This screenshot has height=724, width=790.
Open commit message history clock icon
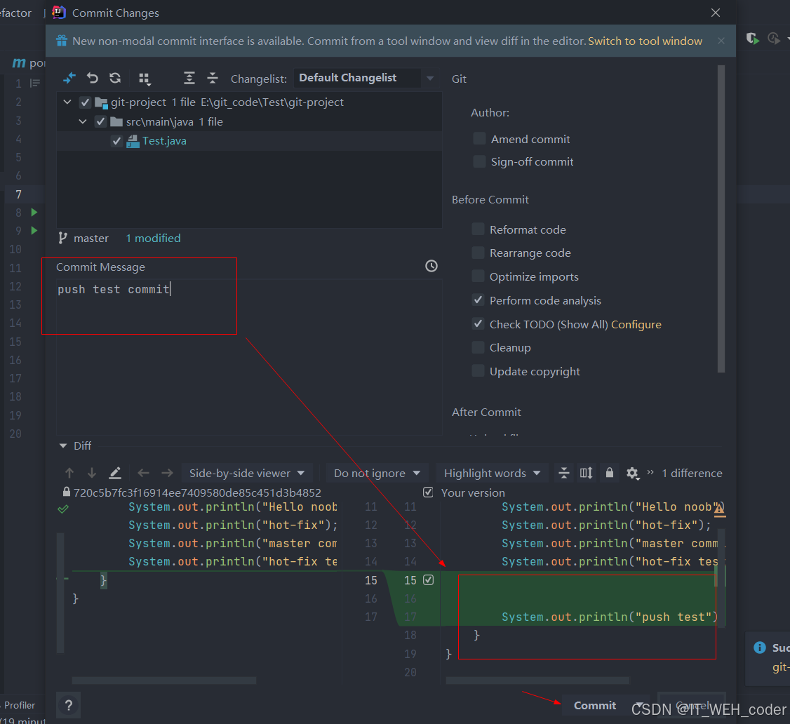pyautogui.click(x=431, y=266)
